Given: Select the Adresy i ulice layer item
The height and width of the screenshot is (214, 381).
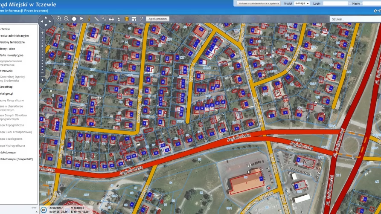Looking at the screenshot, I should click(8, 49).
